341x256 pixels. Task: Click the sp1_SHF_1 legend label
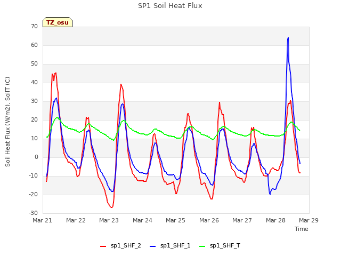(175, 246)
